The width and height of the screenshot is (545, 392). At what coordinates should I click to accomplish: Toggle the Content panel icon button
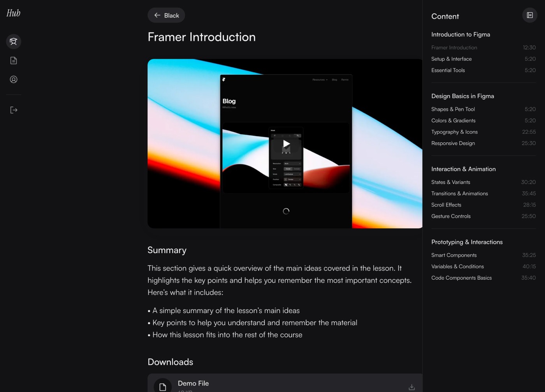click(529, 15)
